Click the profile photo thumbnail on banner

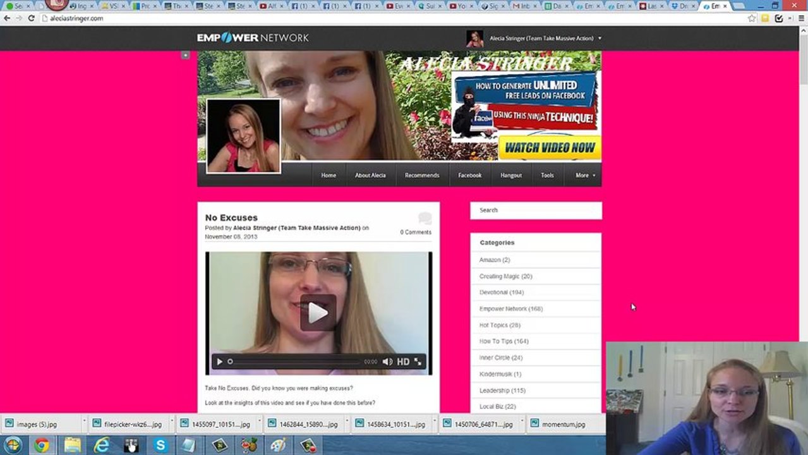[x=243, y=135]
